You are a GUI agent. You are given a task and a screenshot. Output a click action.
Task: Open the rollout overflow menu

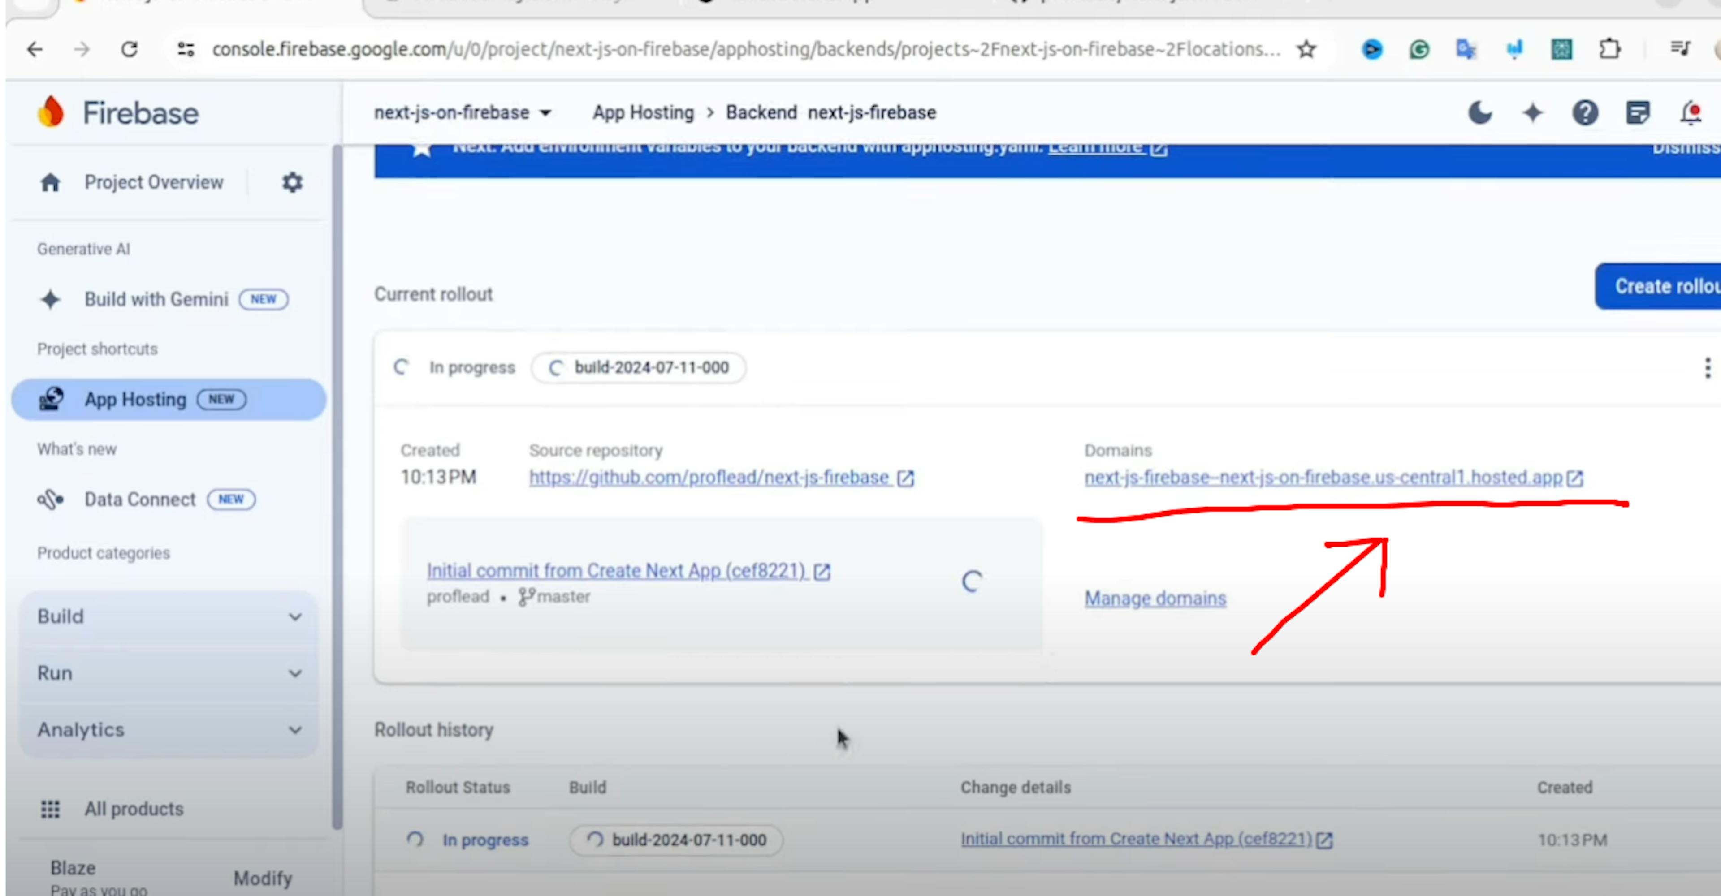click(x=1708, y=367)
